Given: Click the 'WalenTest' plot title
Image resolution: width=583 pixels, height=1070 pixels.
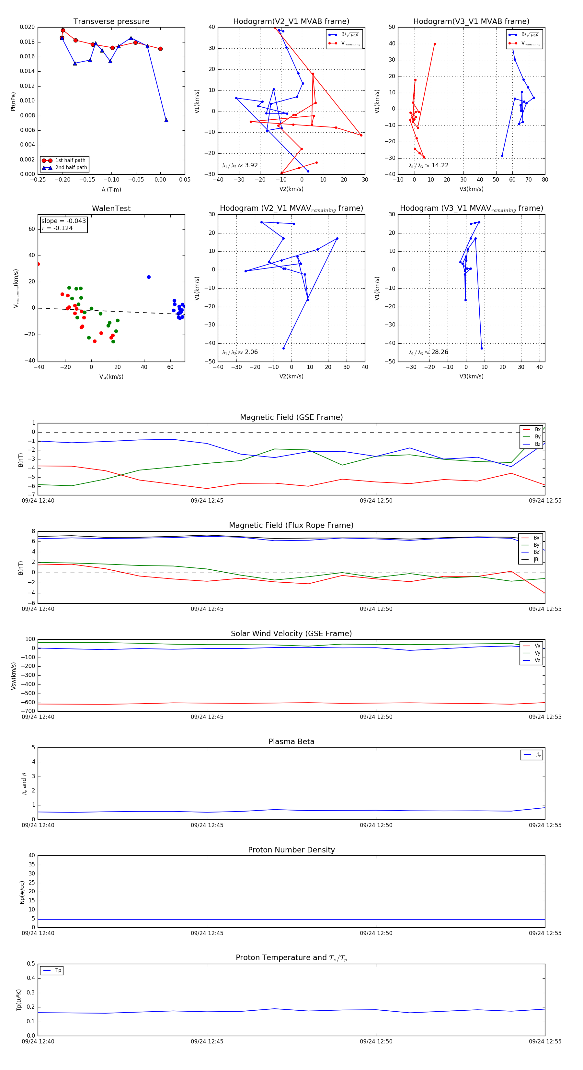Looking at the screenshot, I should [111, 208].
